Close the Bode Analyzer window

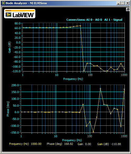pos(128,3)
